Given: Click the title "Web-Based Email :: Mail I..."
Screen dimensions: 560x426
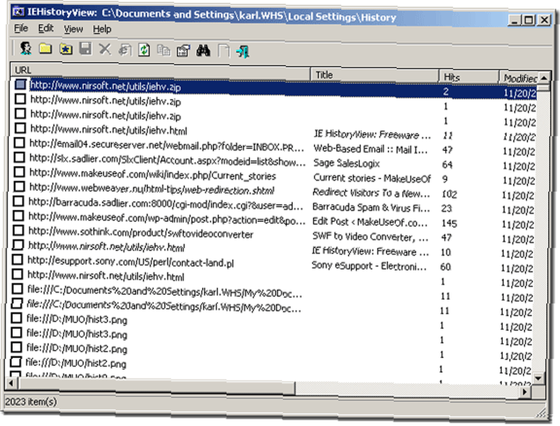Looking at the screenshot, I should tap(370, 149).
